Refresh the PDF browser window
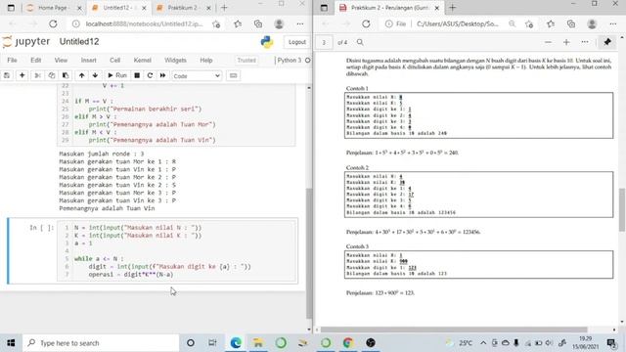The height and width of the screenshot is (352, 626). click(366, 23)
